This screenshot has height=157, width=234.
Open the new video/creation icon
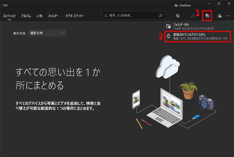tap(178, 16)
